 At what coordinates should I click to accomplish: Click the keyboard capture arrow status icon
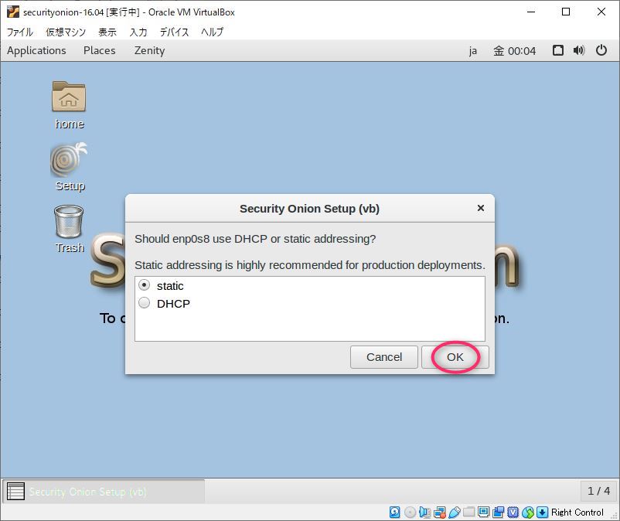tap(543, 512)
